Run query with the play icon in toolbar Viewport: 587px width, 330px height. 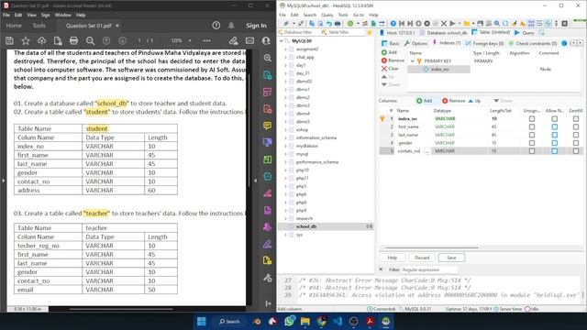(452, 23)
